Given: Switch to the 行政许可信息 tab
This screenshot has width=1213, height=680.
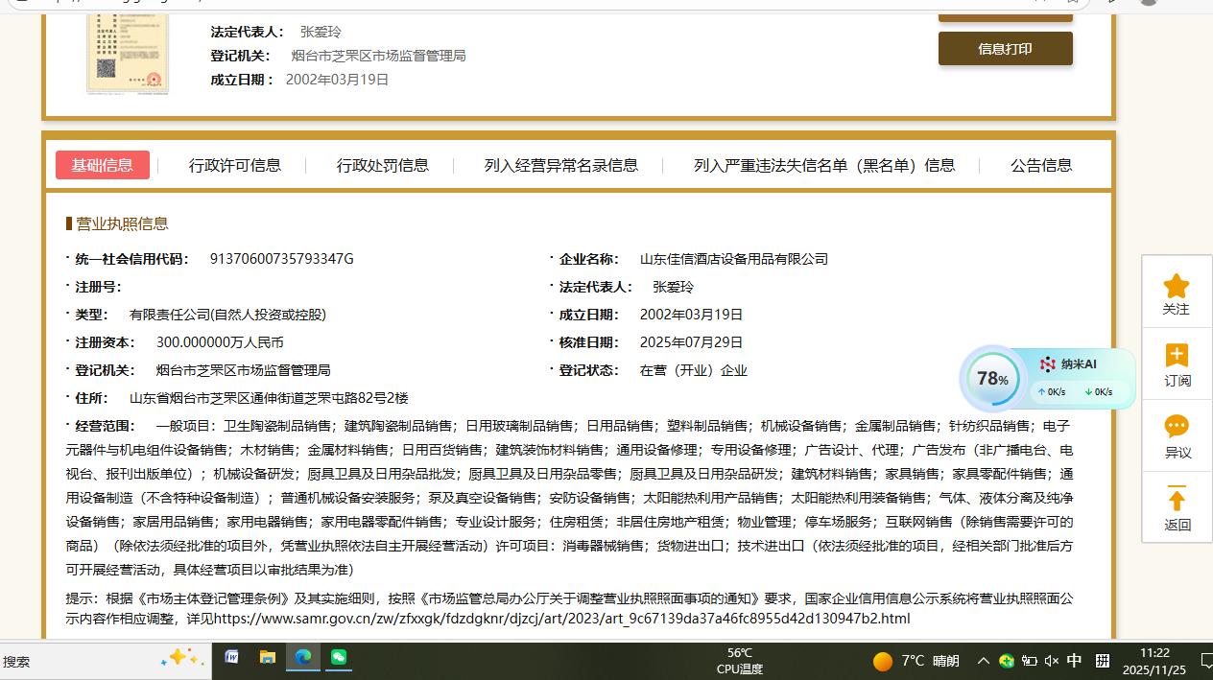Looking at the screenshot, I should click(x=235, y=165).
